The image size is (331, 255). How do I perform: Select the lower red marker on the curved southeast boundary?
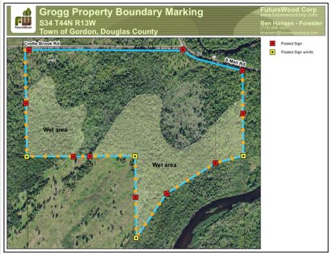[167, 194]
